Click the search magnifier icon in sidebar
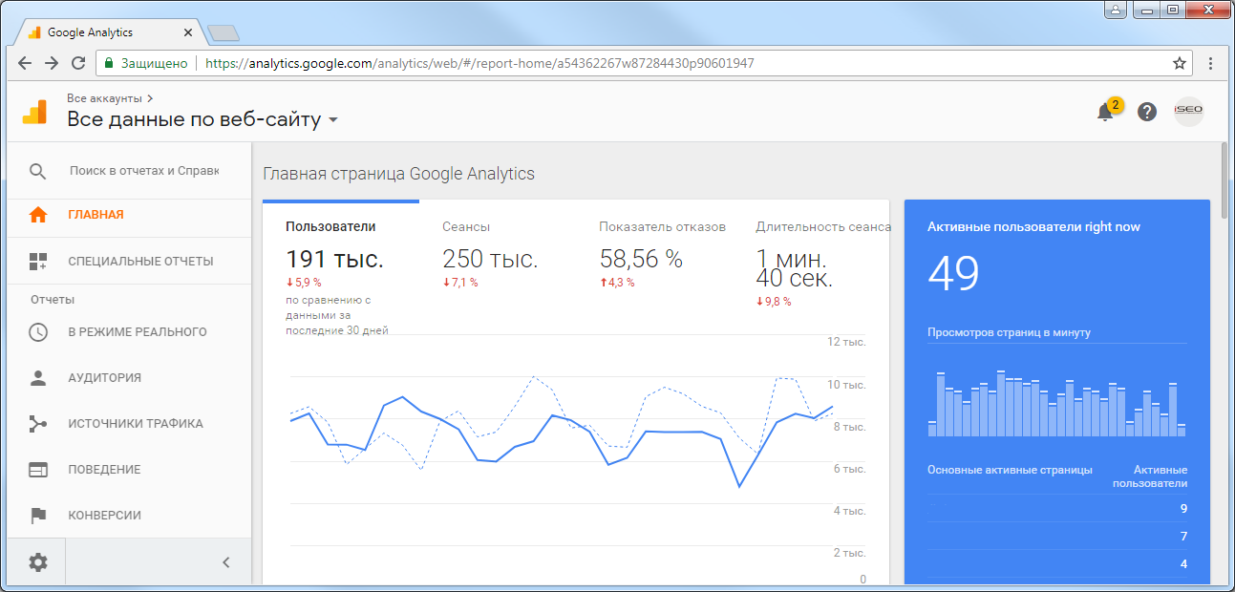Image resolution: width=1235 pixels, height=592 pixels. 38,172
